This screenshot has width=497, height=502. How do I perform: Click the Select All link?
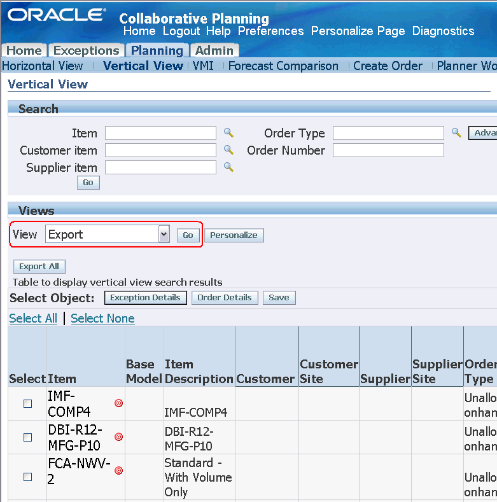coord(33,318)
